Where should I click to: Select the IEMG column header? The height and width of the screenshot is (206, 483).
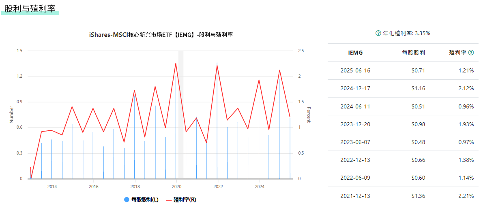tap(355, 53)
